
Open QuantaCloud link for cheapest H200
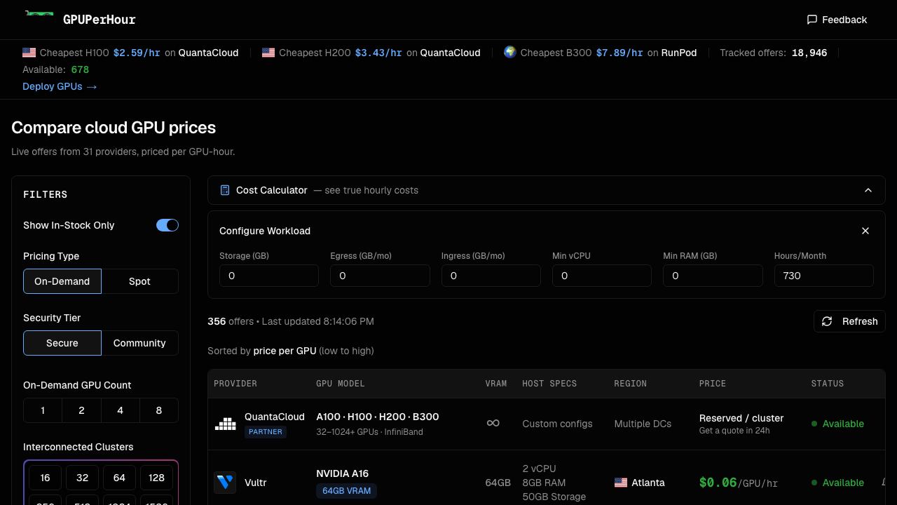[x=450, y=53]
